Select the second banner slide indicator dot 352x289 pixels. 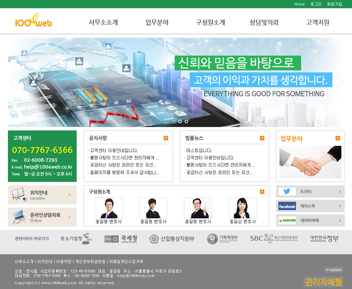[x=186, y=121]
